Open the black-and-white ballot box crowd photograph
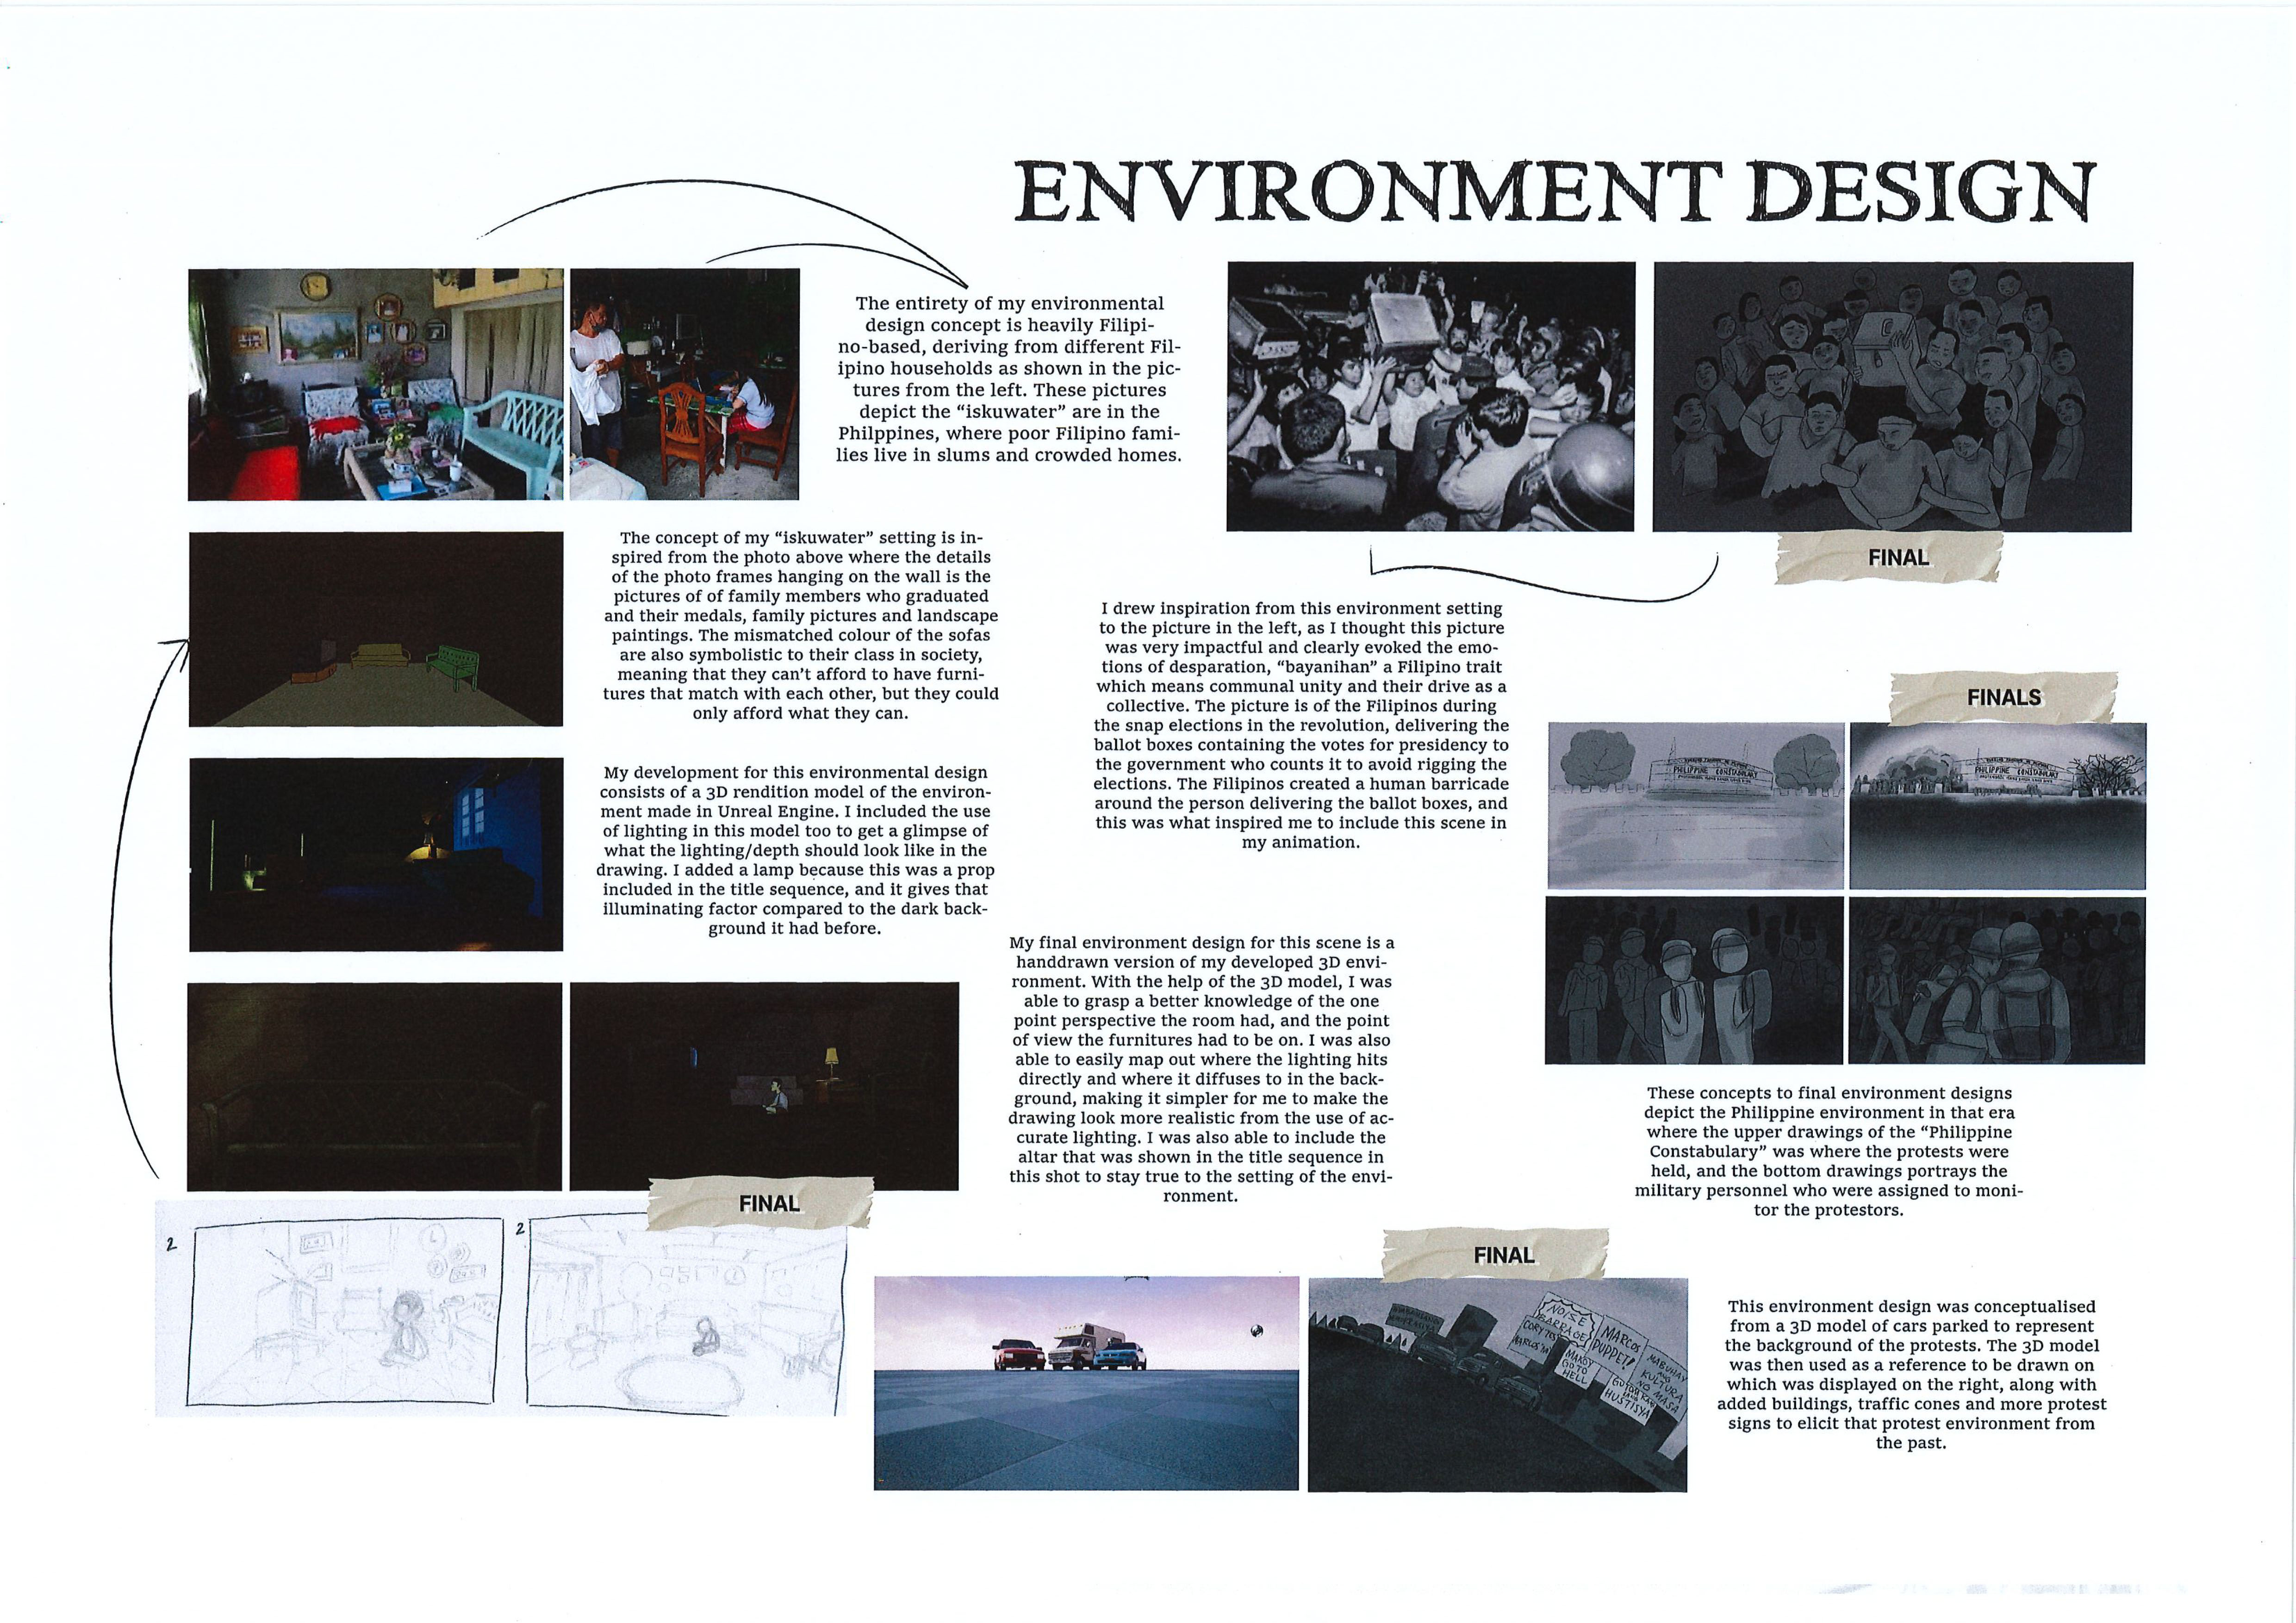The image size is (2296, 1623). [x=1431, y=397]
